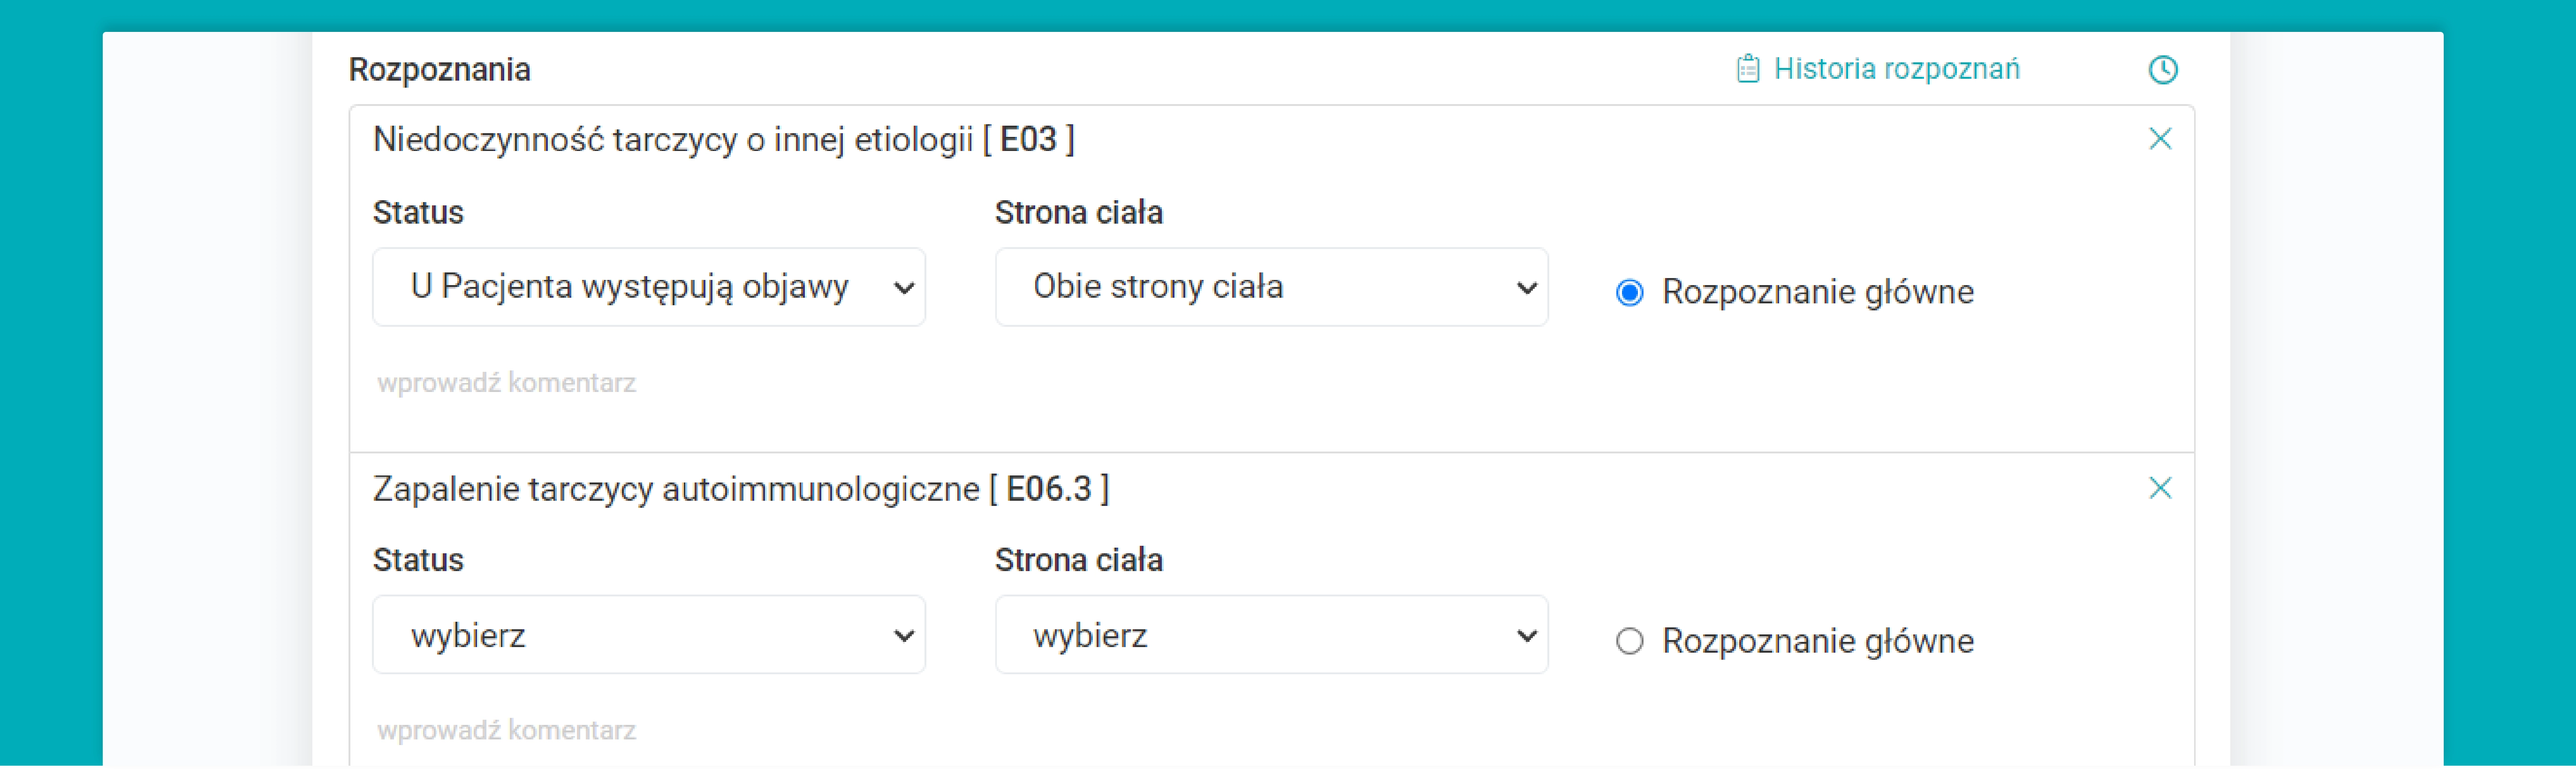The image size is (2576, 776).
Task: Click the clipboard icon beside Historia rozpoznań
Action: click(x=1747, y=69)
